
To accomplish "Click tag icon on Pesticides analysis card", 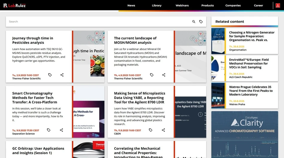I will (50, 75).
